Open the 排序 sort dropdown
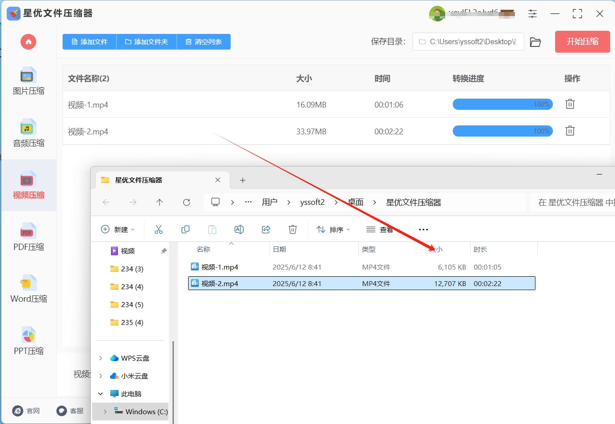 click(333, 229)
